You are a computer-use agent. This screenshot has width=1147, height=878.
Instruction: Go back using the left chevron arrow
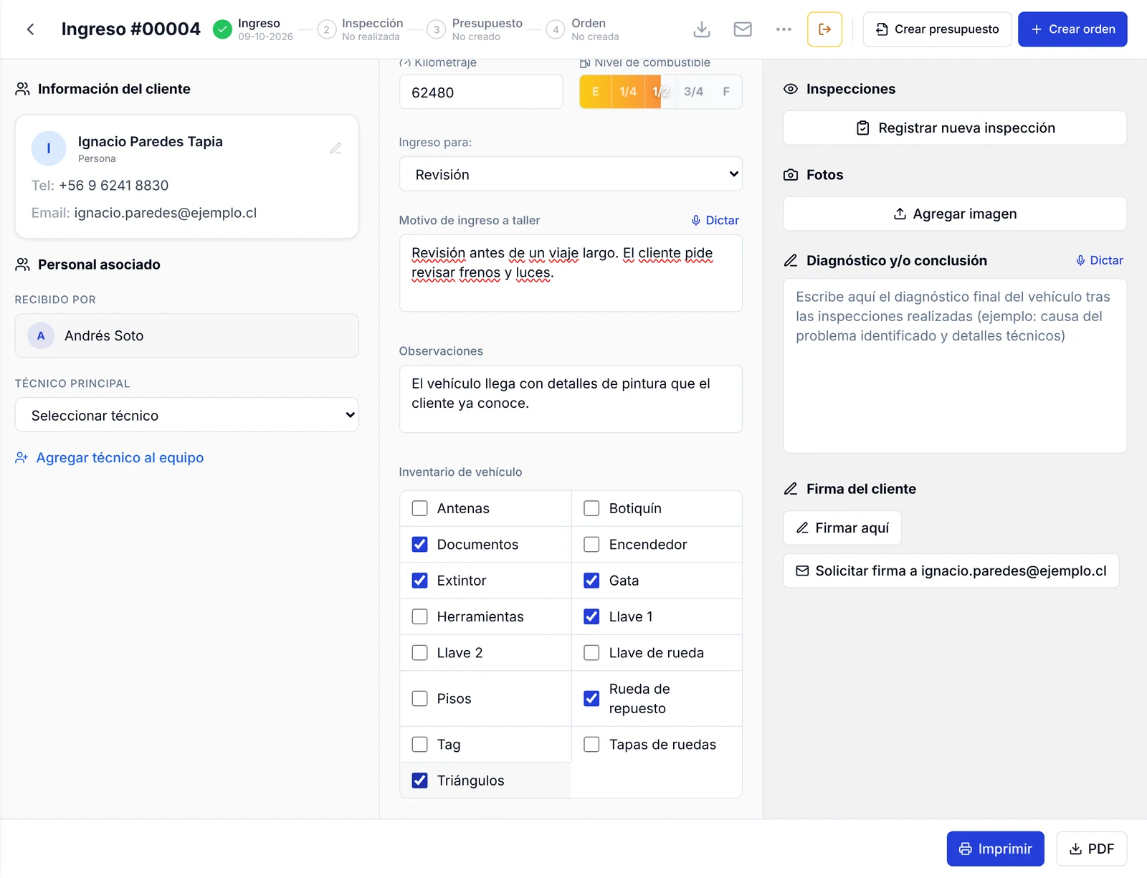coord(30,29)
